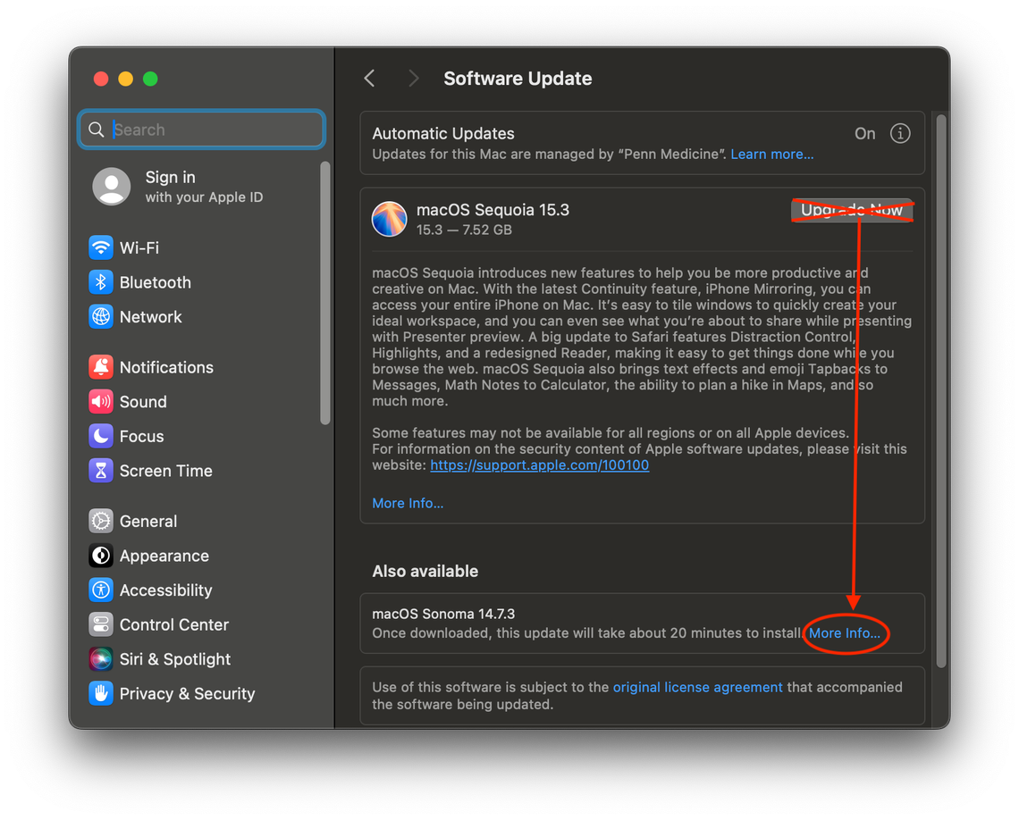Click the Automatic Updates 'On' status
1019x820 pixels.
864,133
